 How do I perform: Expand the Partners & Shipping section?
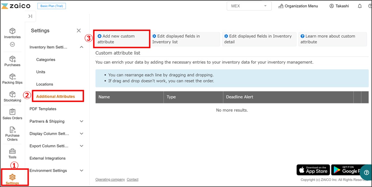[x=56, y=121]
